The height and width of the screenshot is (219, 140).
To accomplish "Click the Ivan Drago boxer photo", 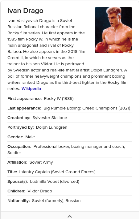I will click(113, 30).
